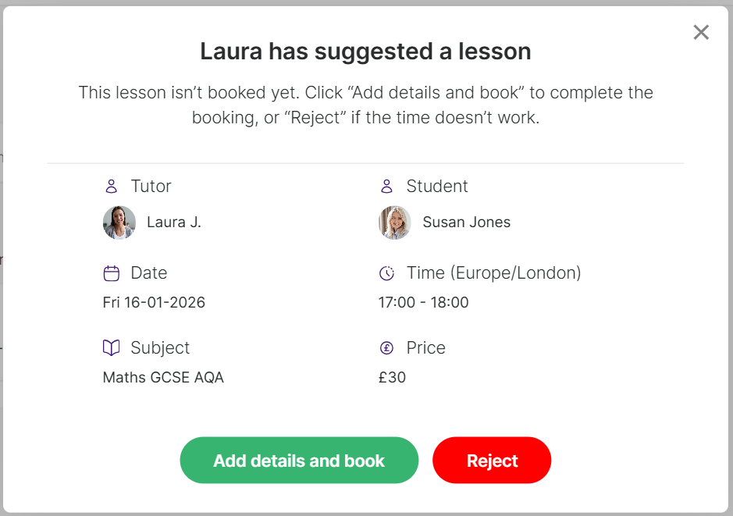Image resolution: width=733 pixels, height=516 pixels.
Task: Click the Student person icon
Action: pyautogui.click(x=386, y=187)
